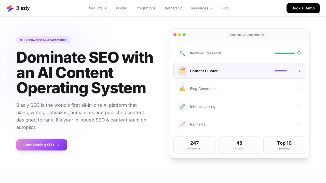The width and height of the screenshot is (326, 183).
Task: Click the folder dividers icon beside Content Cluster
Action: (182, 71)
